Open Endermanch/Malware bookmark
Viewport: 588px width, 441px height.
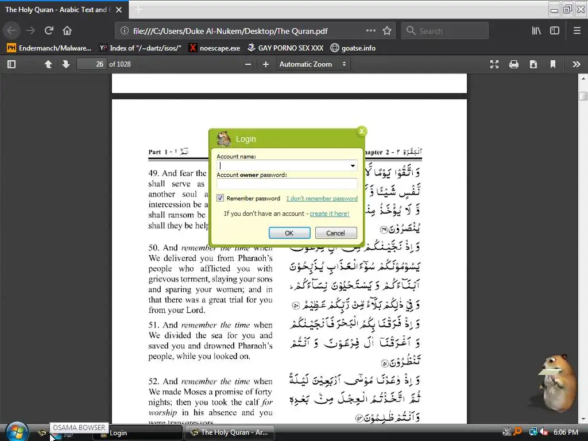tap(49, 48)
